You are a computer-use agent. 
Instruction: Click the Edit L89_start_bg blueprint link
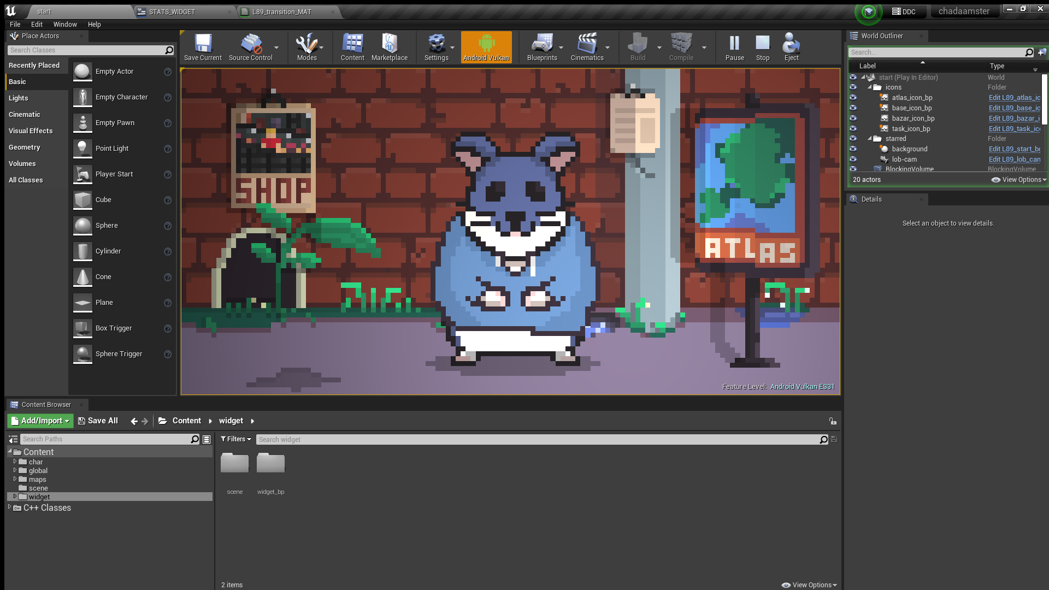tap(1014, 149)
